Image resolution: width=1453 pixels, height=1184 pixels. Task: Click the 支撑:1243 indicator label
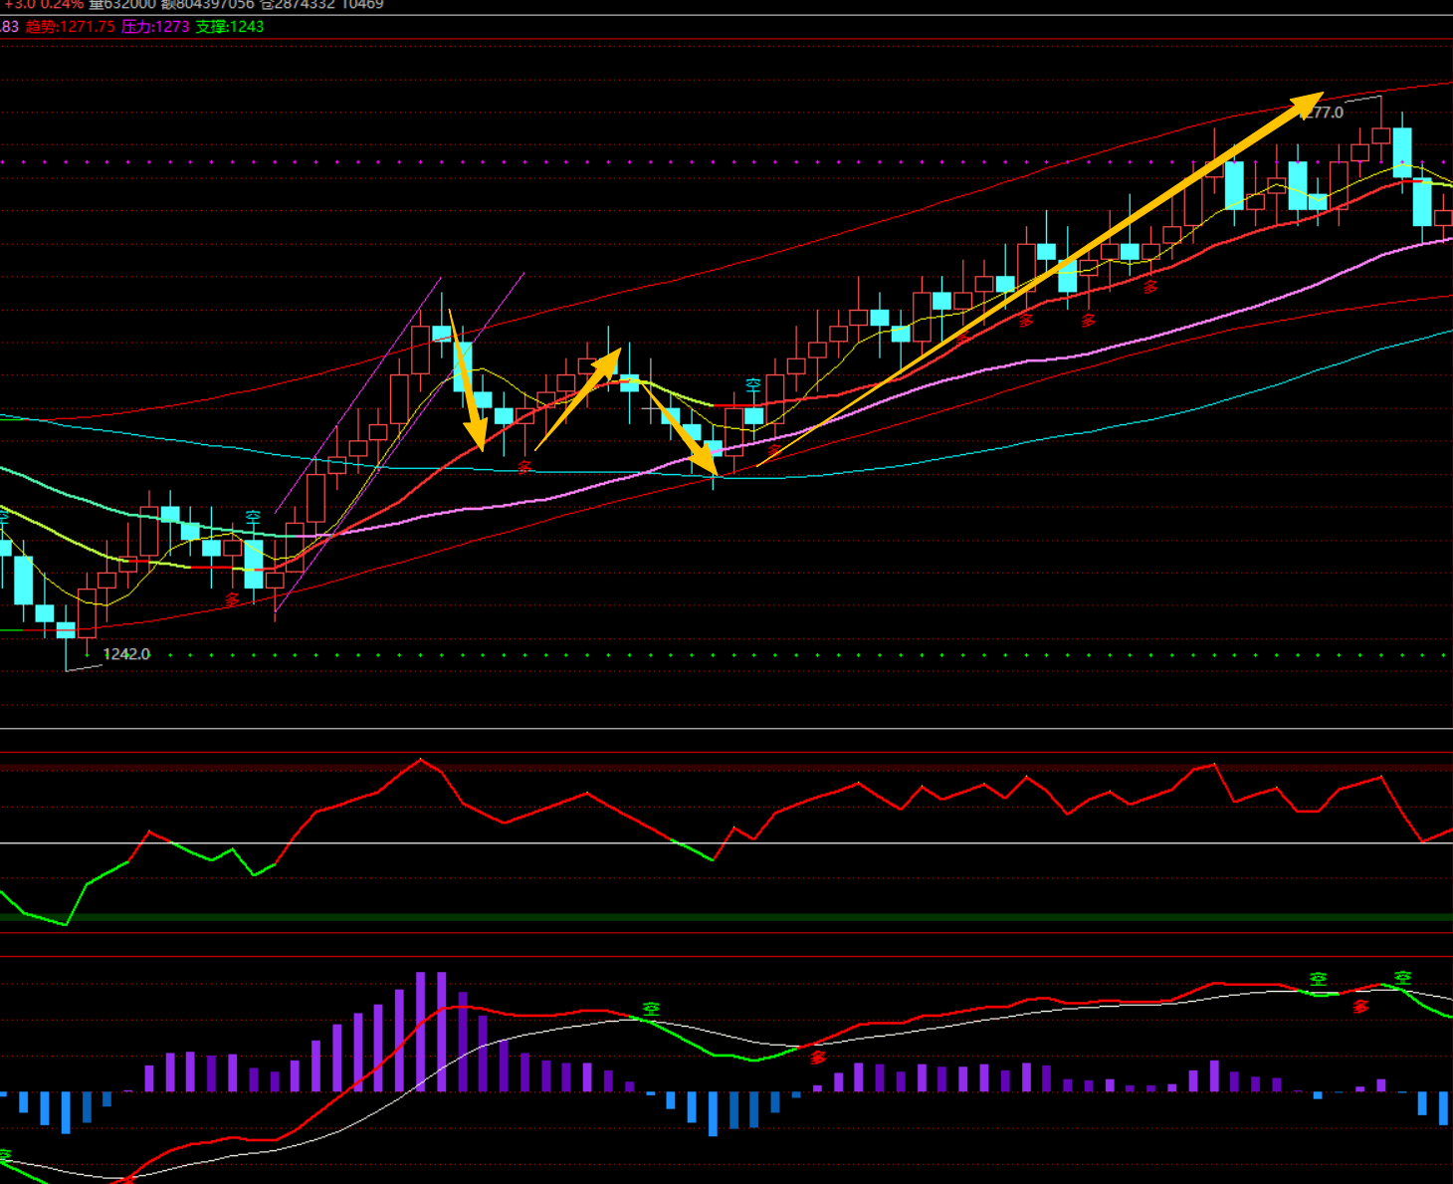click(x=230, y=27)
